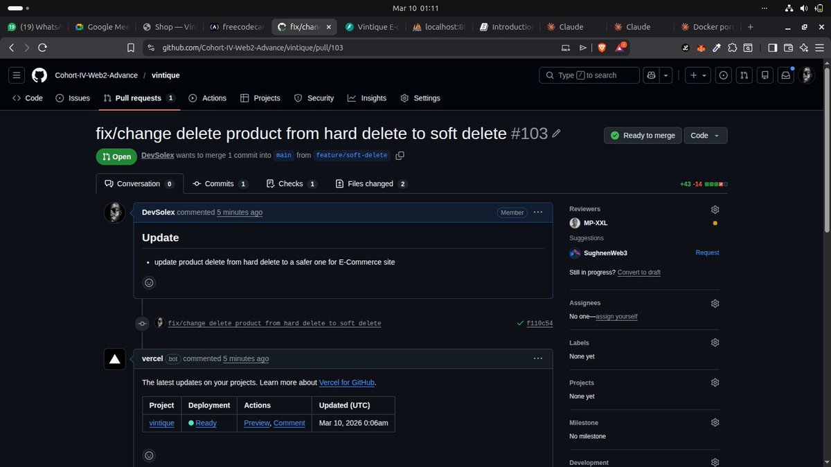Viewport: 831px width, 467px height.
Task: Open the Actions repository tab
Action: 208,98
